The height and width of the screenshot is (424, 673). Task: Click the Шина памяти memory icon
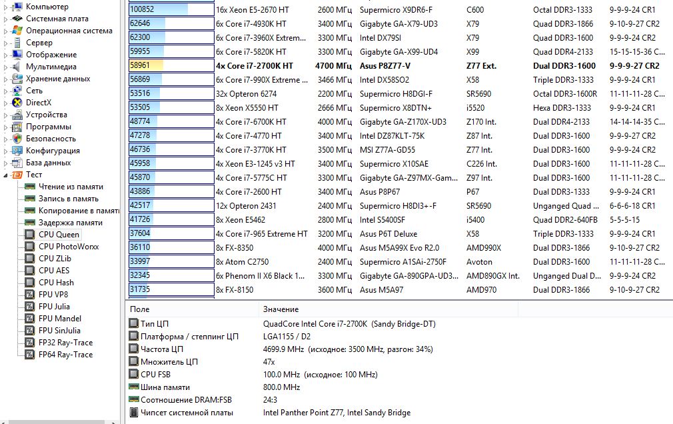pyautogui.click(x=134, y=387)
